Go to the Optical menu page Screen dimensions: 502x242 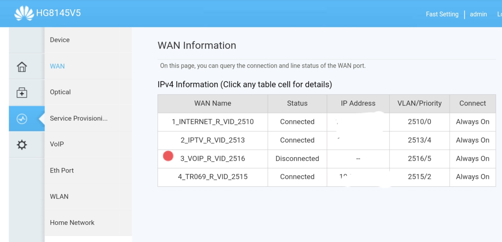pyautogui.click(x=60, y=92)
